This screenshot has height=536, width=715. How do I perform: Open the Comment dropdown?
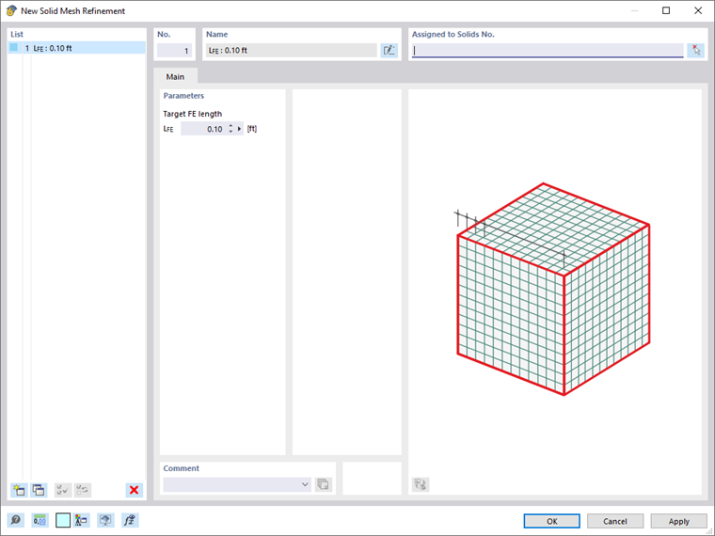(x=305, y=484)
